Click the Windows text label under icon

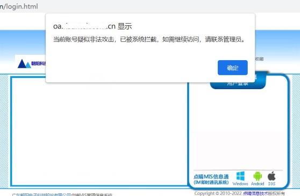[240, 184]
